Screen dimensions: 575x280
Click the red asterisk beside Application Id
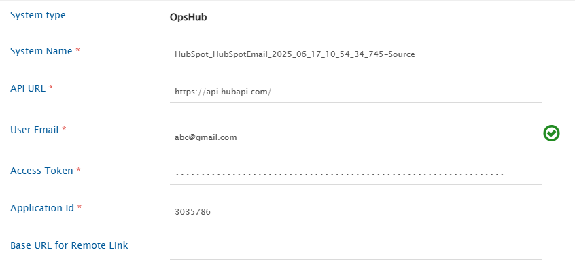point(80,208)
